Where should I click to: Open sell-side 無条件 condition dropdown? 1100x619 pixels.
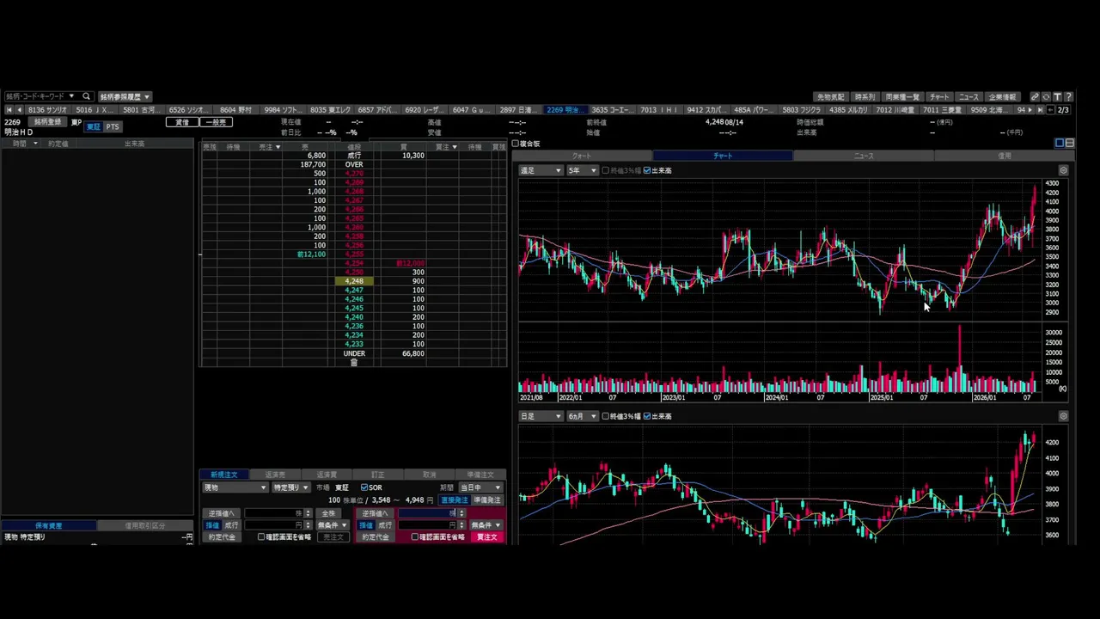[332, 524]
